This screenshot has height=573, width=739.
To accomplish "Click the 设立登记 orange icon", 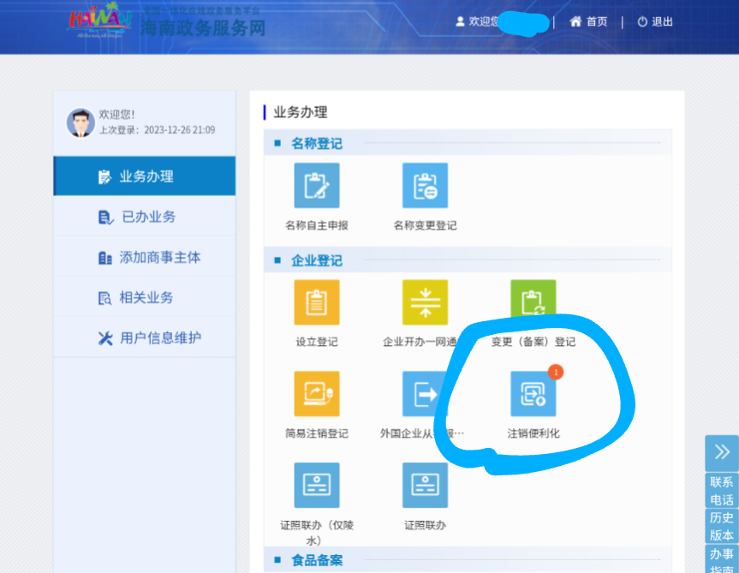I will [317, 302].
